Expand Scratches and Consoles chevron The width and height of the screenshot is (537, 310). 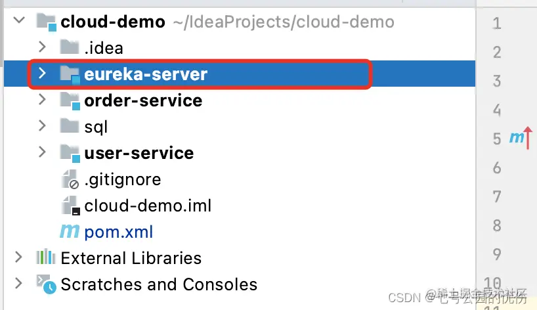tap(18, 283)
